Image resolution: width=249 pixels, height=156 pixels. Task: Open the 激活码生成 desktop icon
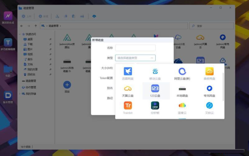8,17
